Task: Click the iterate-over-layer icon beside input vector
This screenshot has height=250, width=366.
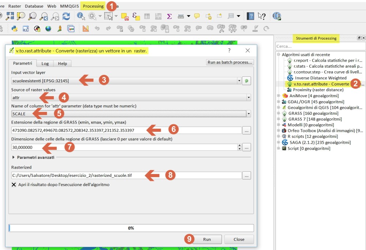Action: pyautogui.click(x=246, y=81)
